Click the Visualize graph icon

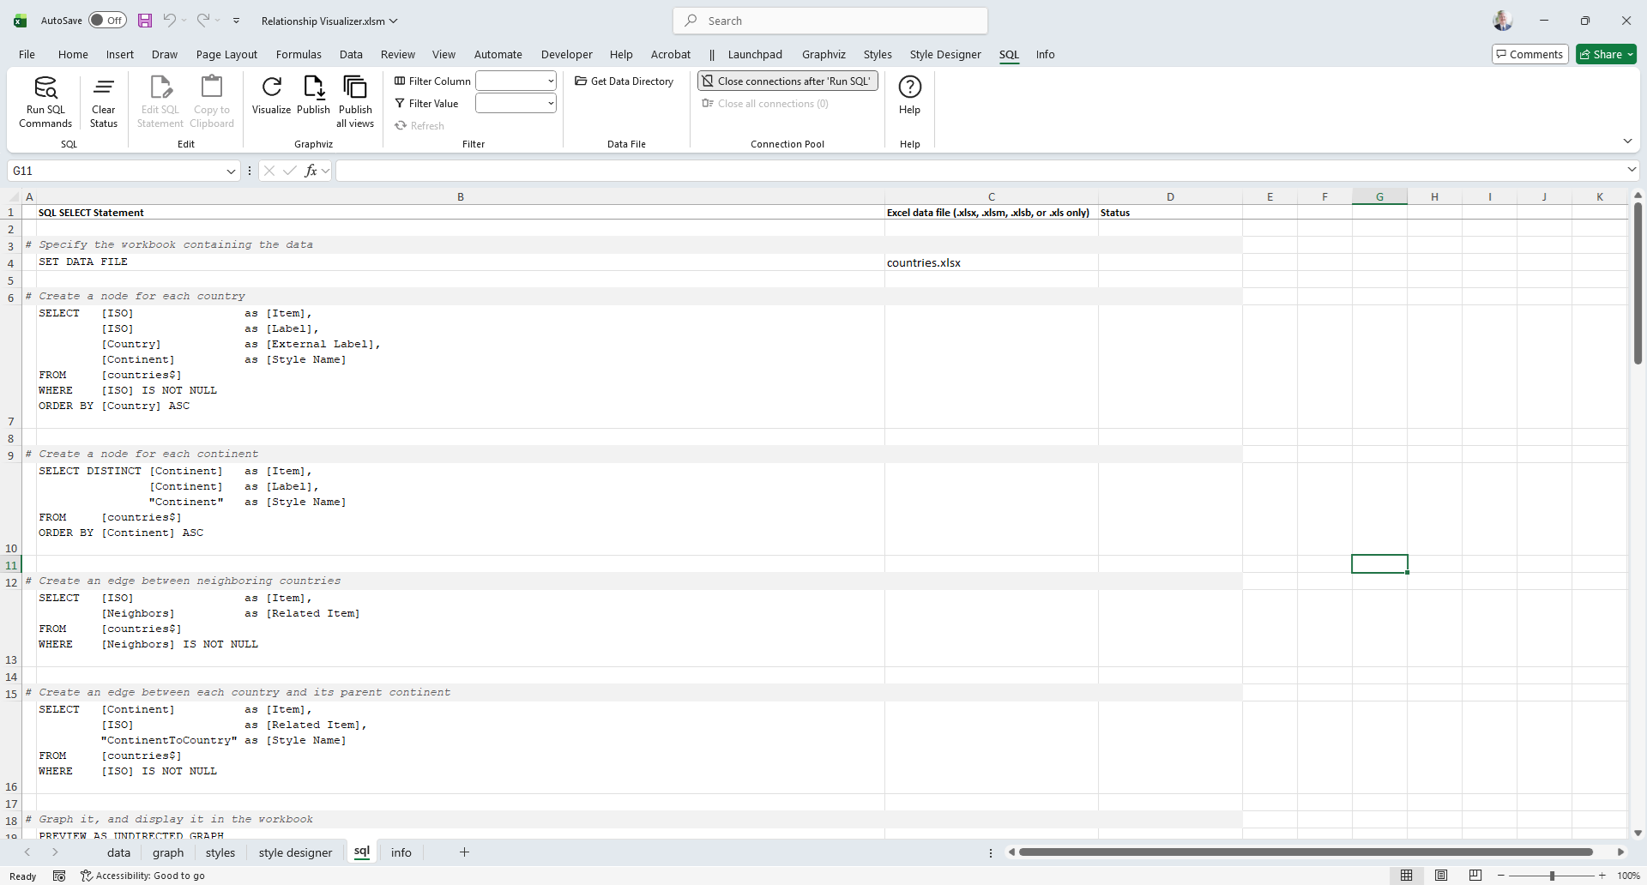click(x=271, y=88)
